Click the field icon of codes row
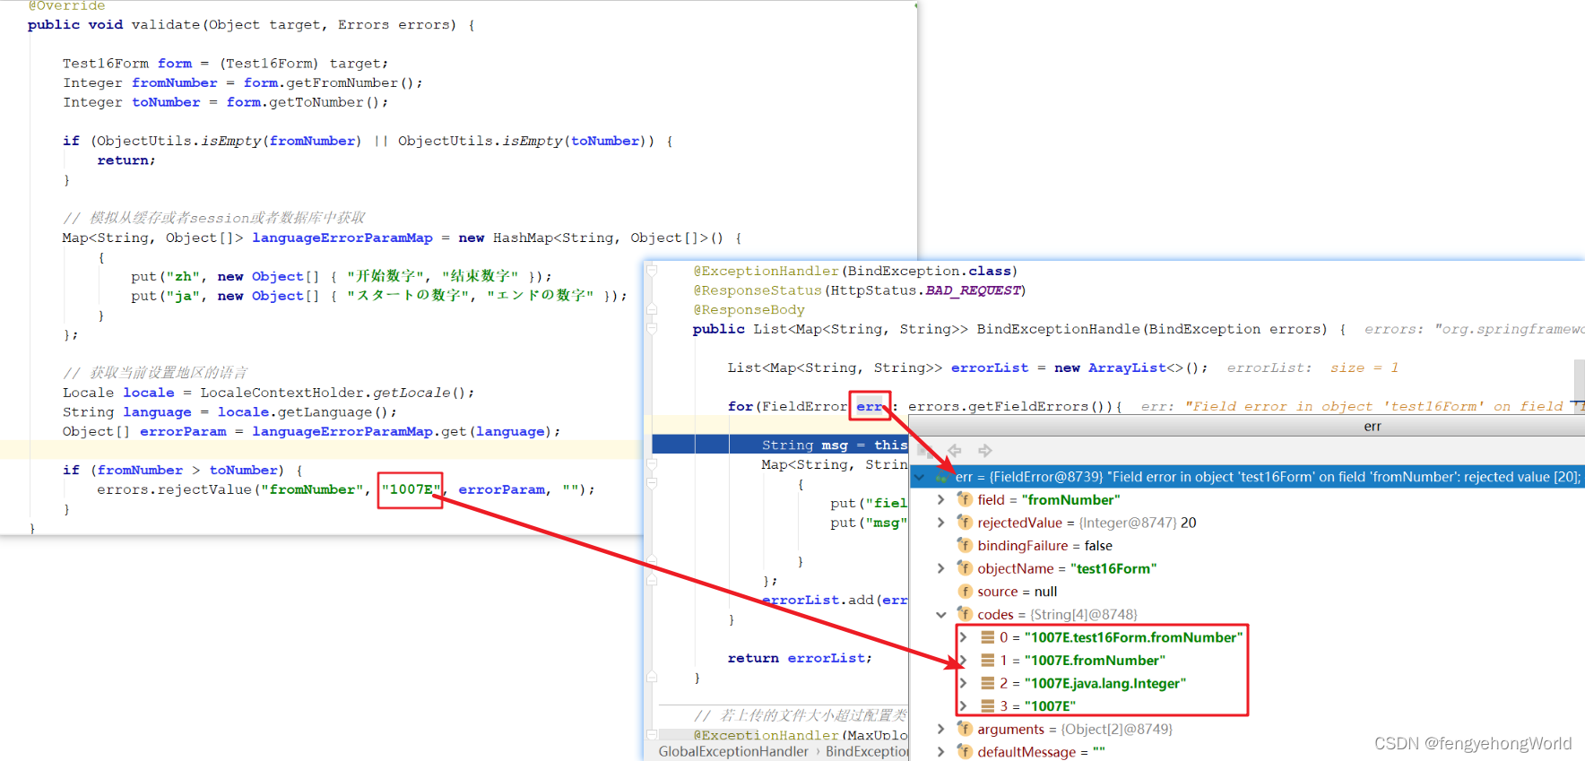This screenshot has height=761, width=1585. pyautogui.click(x=965, y=614)
